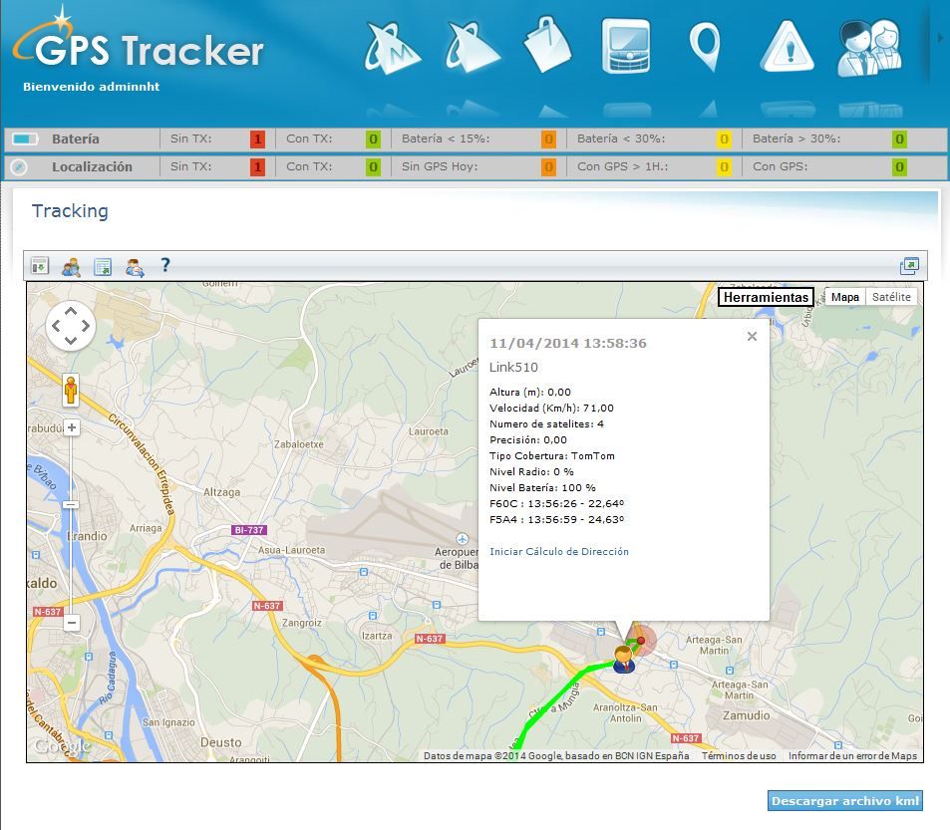Click the map pan navigation control
Viewport: 950px width, 830px height.
71,326
